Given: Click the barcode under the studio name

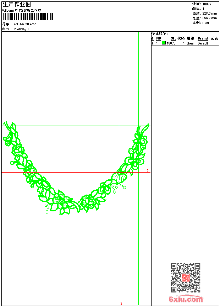Looking at the screenshot, I should click(x=28, y=17).
